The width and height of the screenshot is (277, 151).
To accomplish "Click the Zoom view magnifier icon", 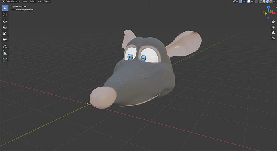I will (273, 22).
